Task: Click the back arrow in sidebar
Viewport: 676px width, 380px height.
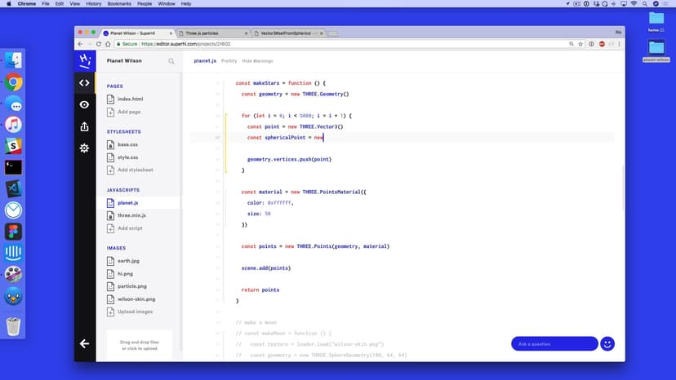Action: pyautogui.click(x=84, y=343)
